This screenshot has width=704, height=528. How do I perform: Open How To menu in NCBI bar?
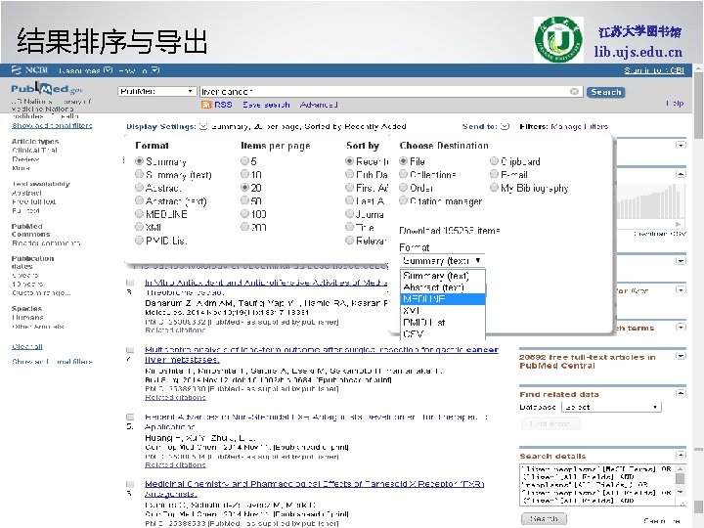(x=139, y=70)
